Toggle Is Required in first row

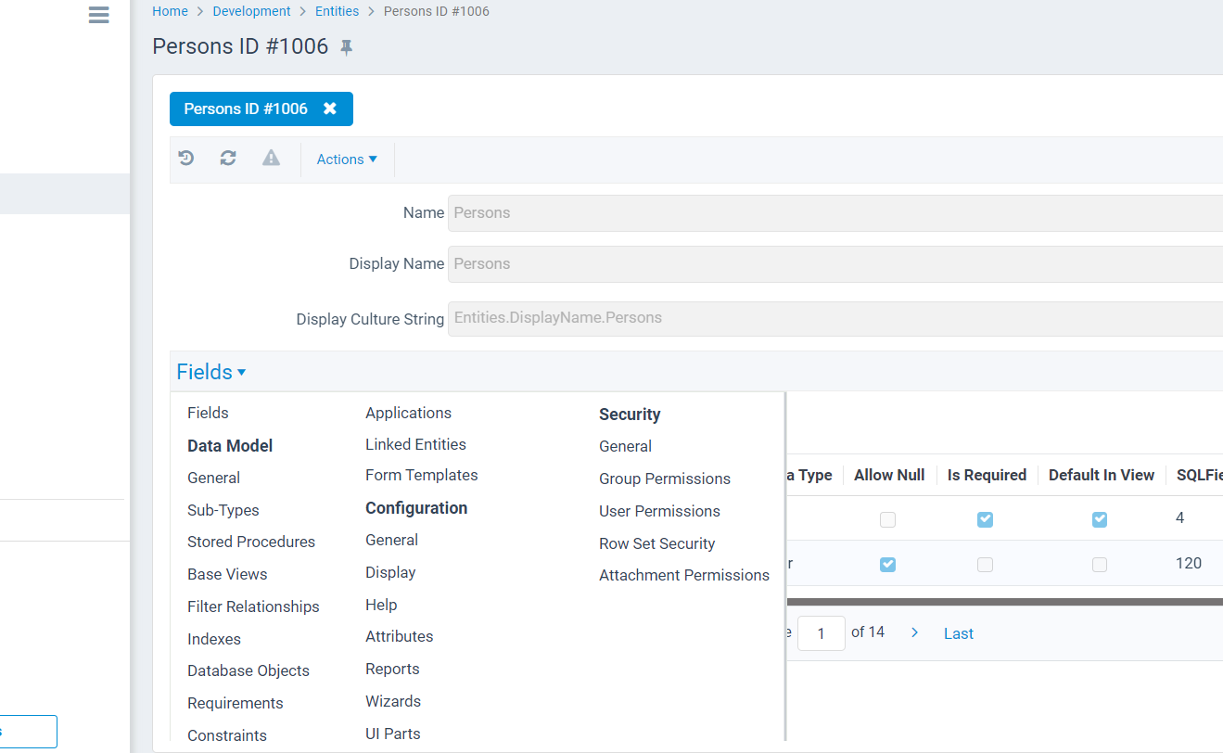click(985, 519)
